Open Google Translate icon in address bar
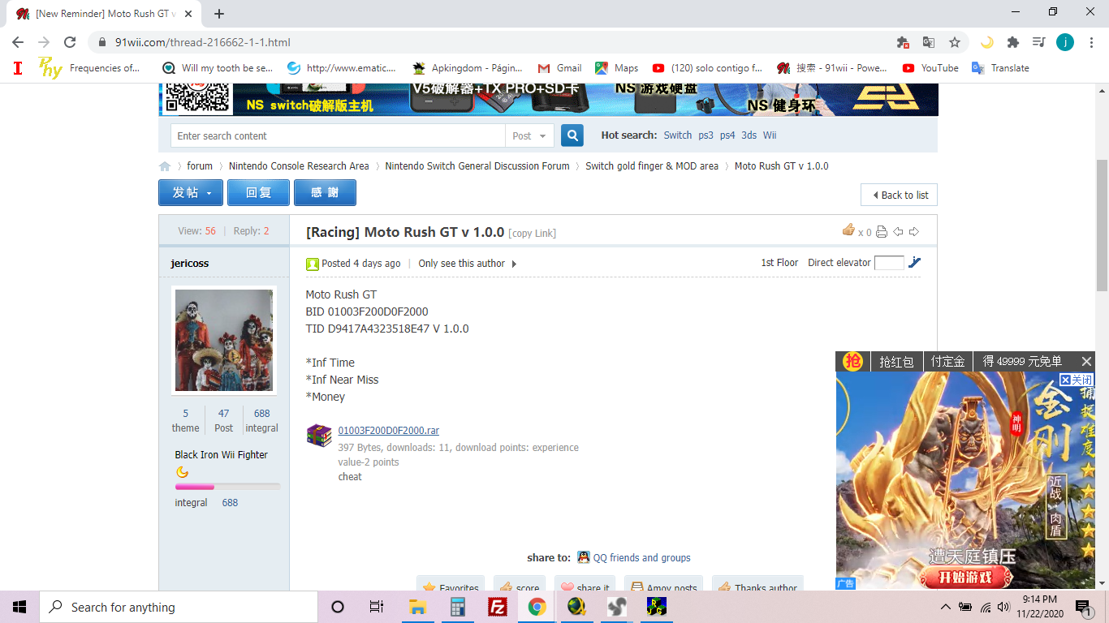The width and height of the screenshot is (1109, 623). coord(929,42)
